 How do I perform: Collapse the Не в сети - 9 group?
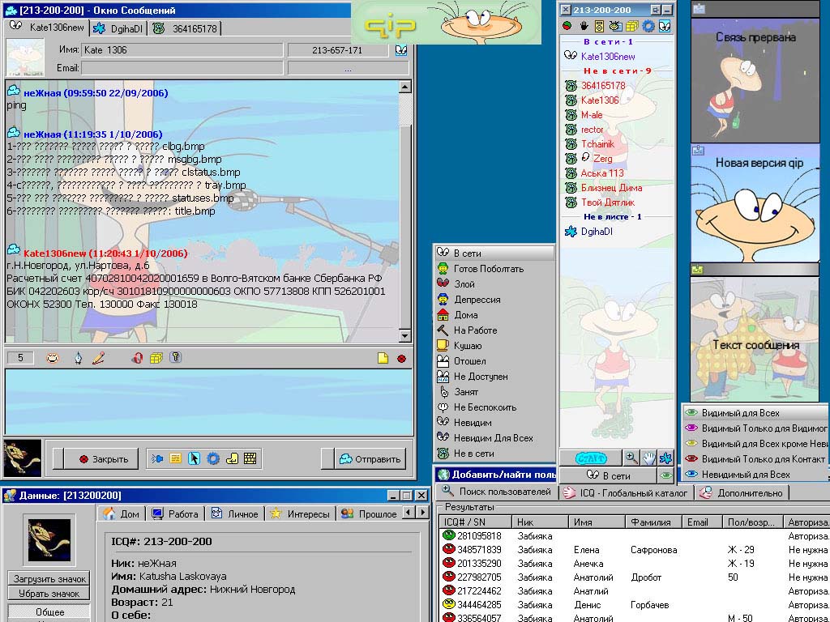click(x=617, y=71)
